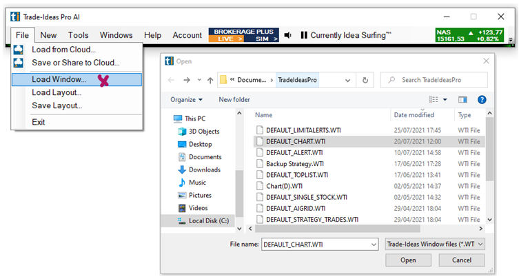Open the Organize dropdown menu
Viewport: 519px width, 279px height.
pyautogui.click(x=186, y=100)
